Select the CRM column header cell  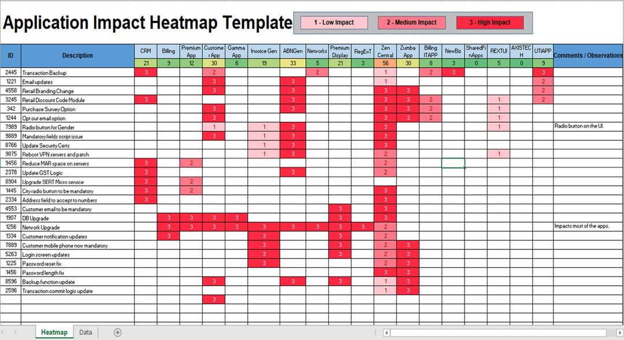pos(146,51)
